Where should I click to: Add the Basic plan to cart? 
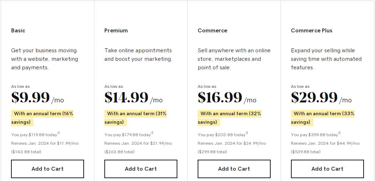tap(47, 169)
